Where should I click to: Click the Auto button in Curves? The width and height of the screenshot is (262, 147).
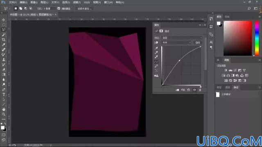point(198,42)
